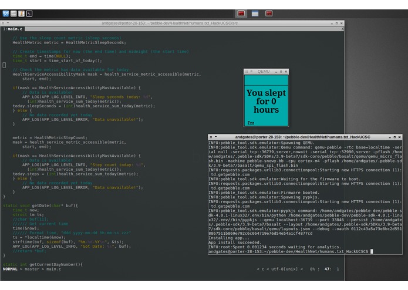Click the Zzz label on emulator screen
The image size is (408, 290).
point(251,123)
